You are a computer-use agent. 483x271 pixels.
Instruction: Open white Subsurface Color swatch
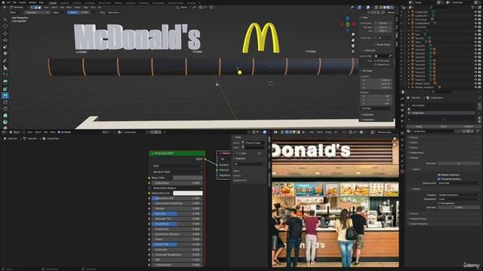tap(188, 193)
